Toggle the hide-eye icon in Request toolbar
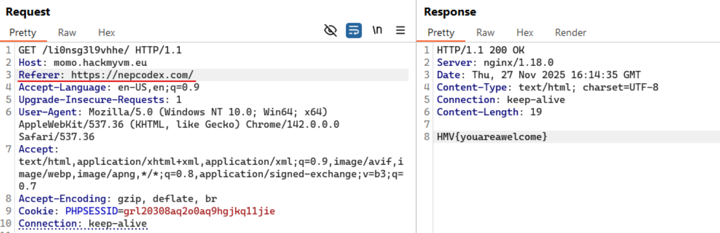The image size is (720, 233). coord(331,31)
